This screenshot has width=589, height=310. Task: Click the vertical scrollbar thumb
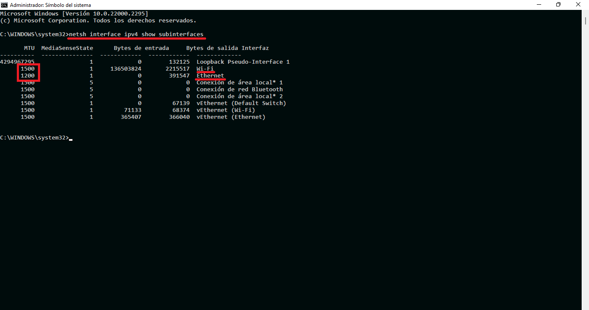pyautogui.click(x=585, y=22)
